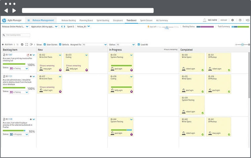This screenshot has height=158, width=251.
Task: Click the Filter backlog items search field
Action: [x=16, y=35]
